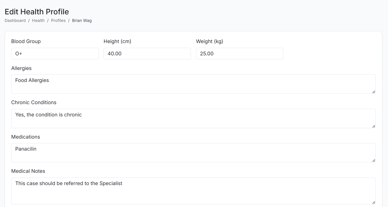The height and width of the screenshot is (207, 388).
Task: Click into the Medications text area
Action: click(x=193, y=153)
